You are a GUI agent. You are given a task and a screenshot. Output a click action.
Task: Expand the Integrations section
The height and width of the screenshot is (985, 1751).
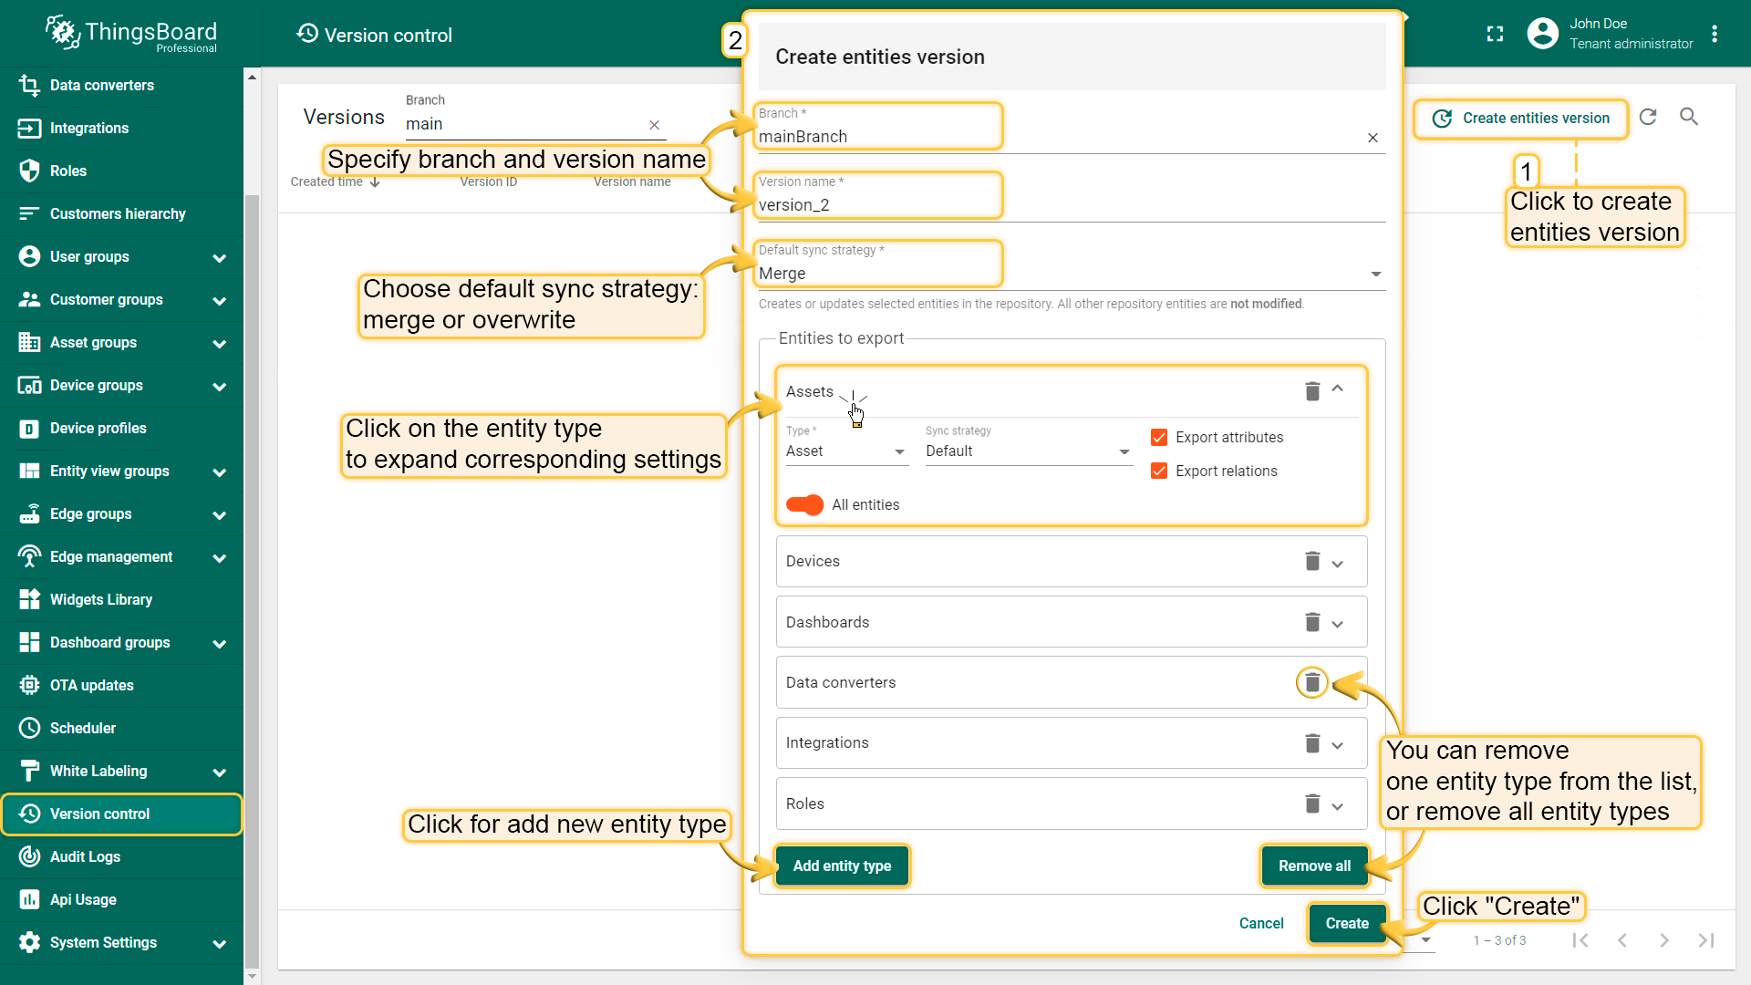[1338, 745]
